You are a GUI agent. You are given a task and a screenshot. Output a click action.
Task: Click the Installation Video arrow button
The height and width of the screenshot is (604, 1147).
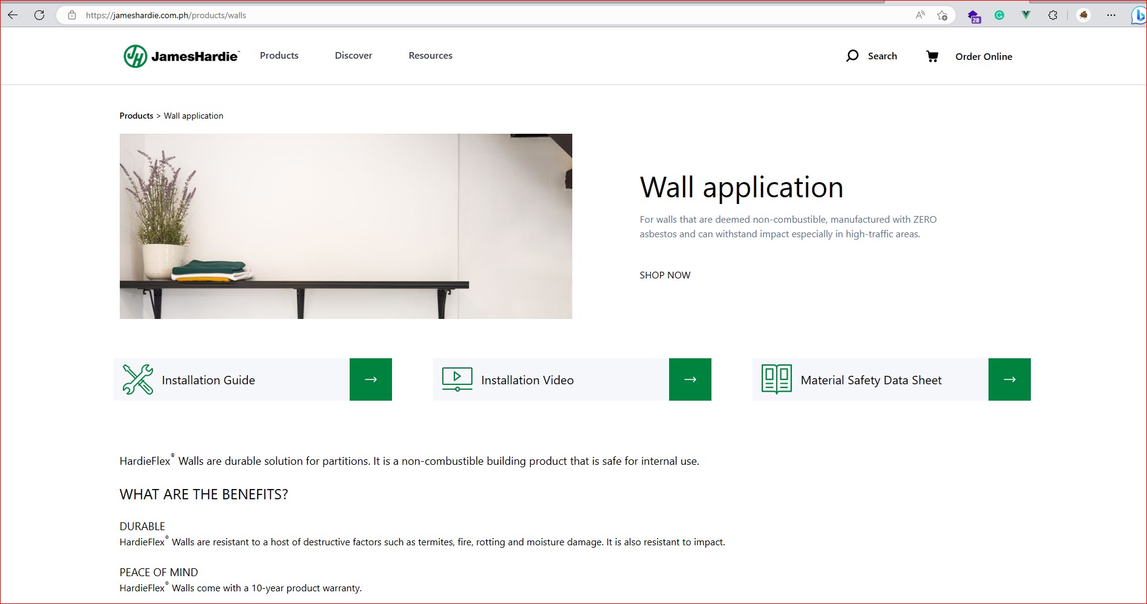click(x=690, y=379)
